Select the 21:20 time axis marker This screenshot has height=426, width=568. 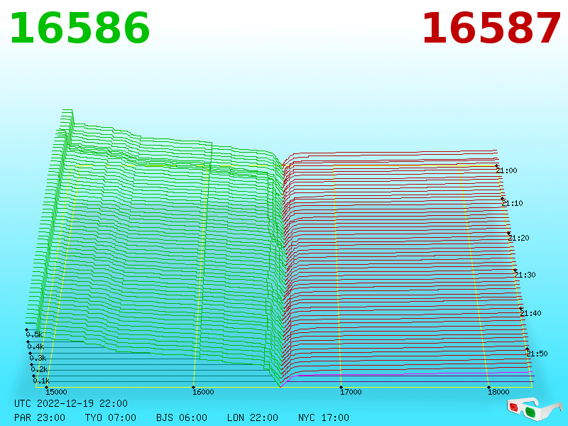point(519,238)
